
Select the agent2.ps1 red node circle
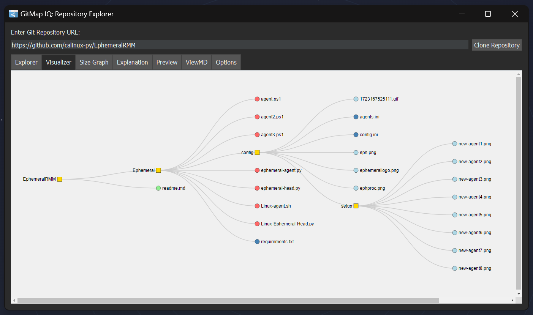pyautogui.click(x=257, y=117)
